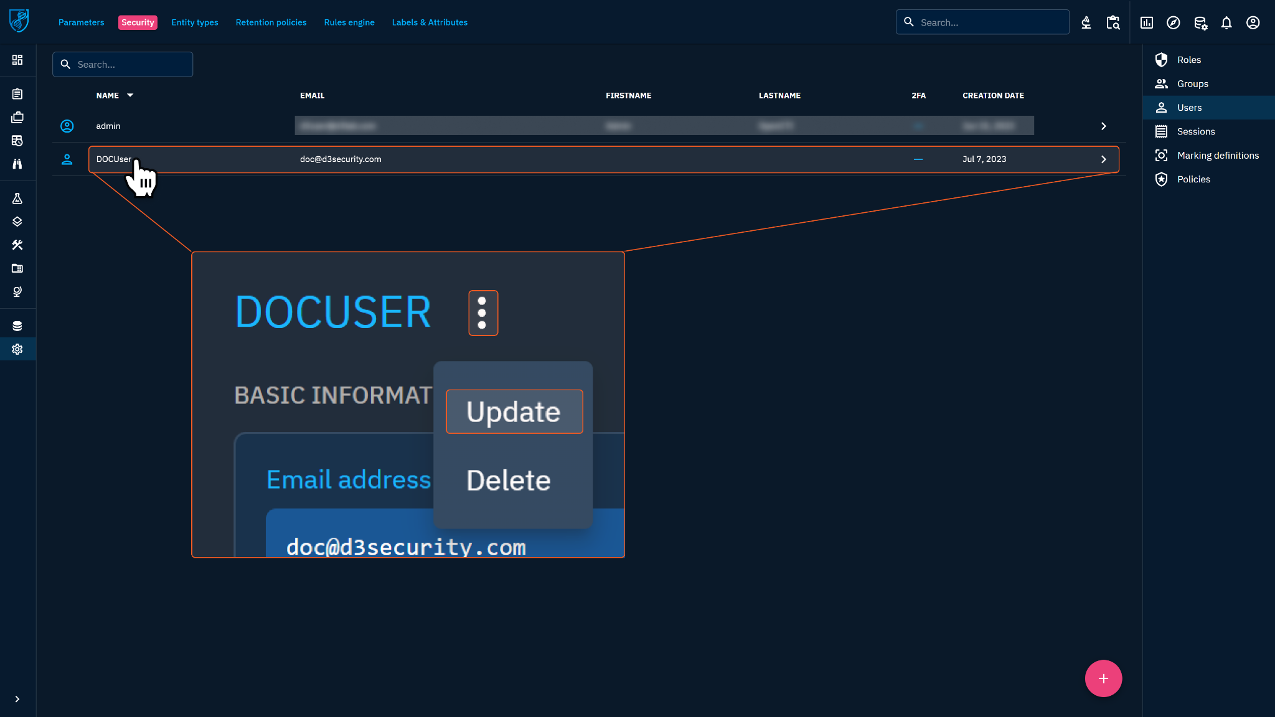This screenshot has width=1275, height=717.
Task: Click the pink add user plus button
Action: (x=1103, y=678)
